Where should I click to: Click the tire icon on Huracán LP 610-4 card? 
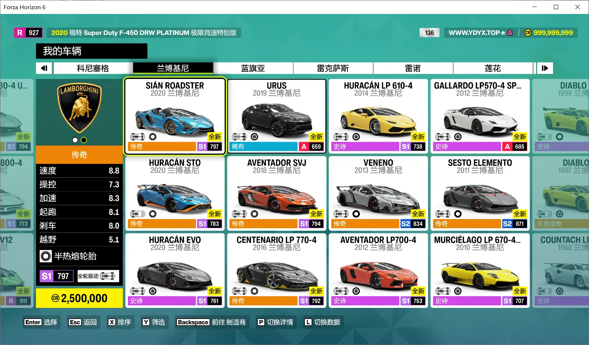pyautogui.click(x=356, y=137)
